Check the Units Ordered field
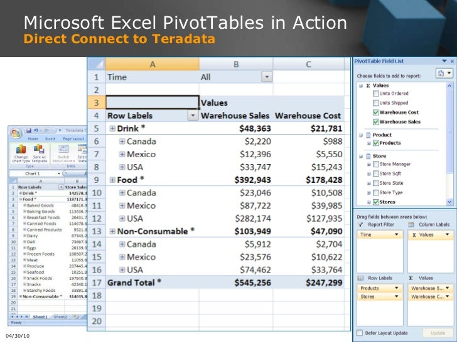Viewport: 457px width, 342px height. (x=376, y=94)
